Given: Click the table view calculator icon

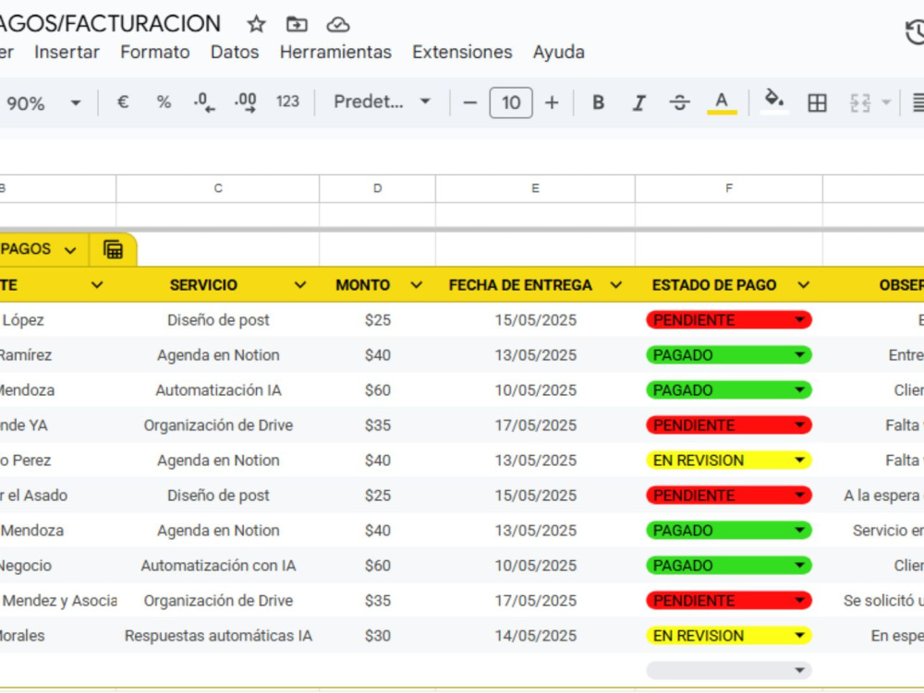Looking at the screenshot, I should [x=113, y=250].
